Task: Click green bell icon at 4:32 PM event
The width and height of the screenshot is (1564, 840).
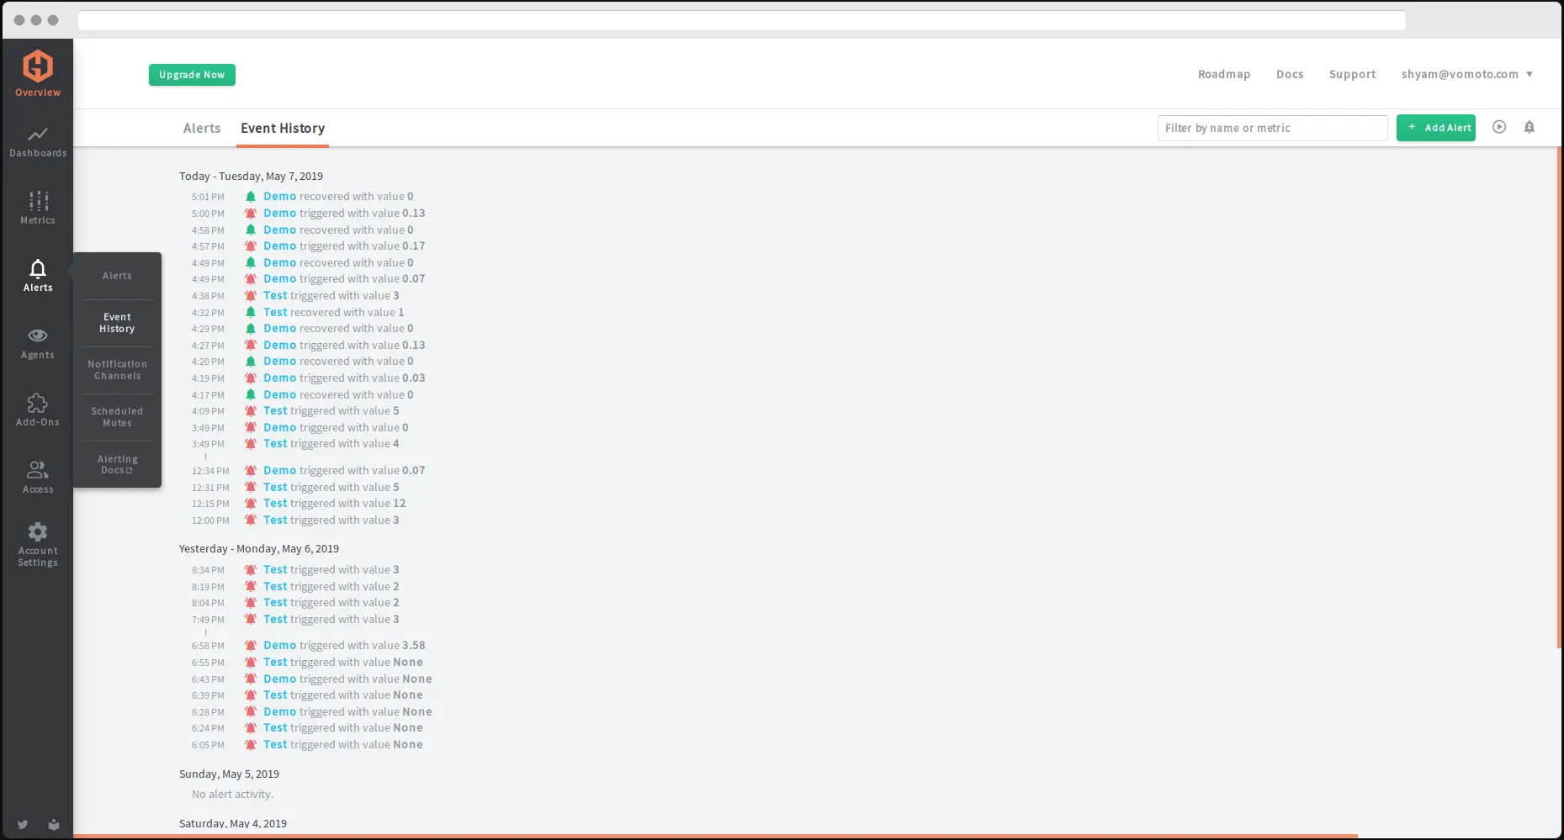Action: point(250,313)
